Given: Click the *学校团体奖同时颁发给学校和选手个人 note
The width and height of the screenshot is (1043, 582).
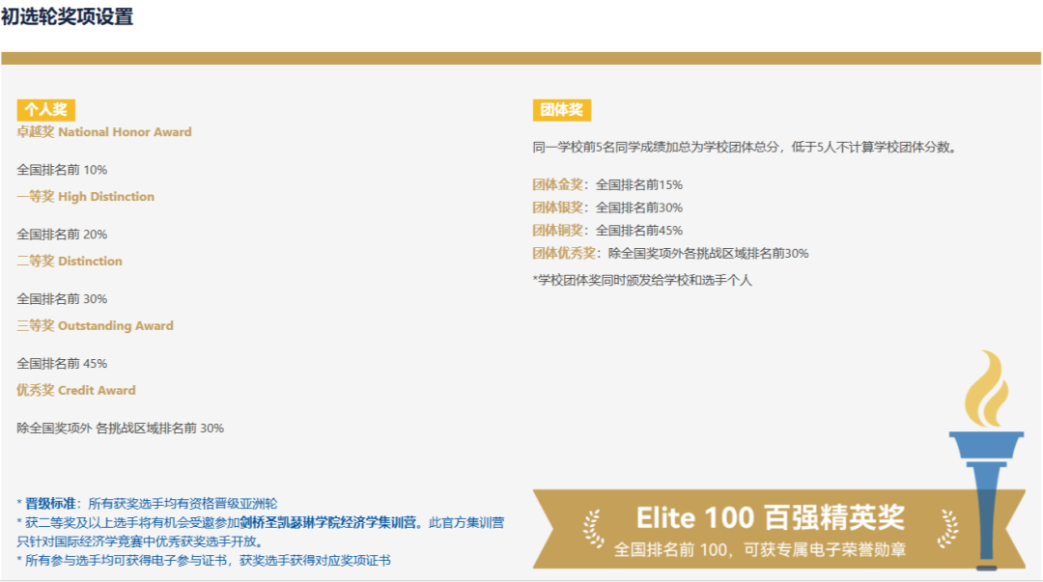Looking at the screenshot, I should point(642,281).
